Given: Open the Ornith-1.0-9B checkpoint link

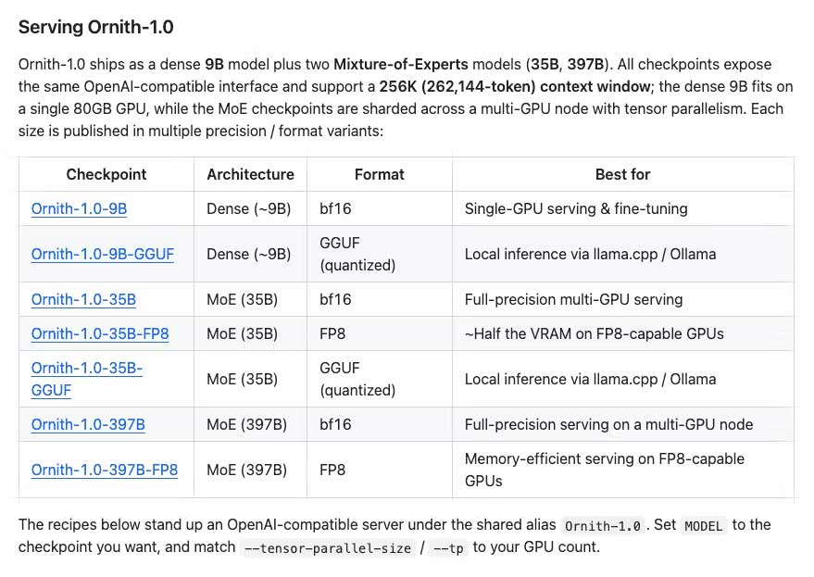Looking at the screenshot, I should (79, 208).
